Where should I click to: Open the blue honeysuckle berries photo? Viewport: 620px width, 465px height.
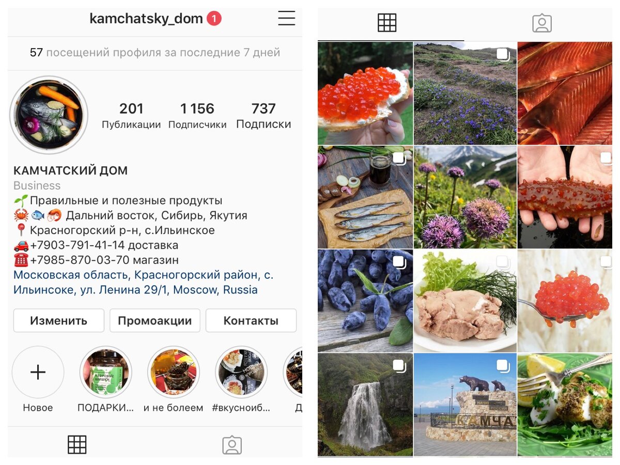(365, 301)
